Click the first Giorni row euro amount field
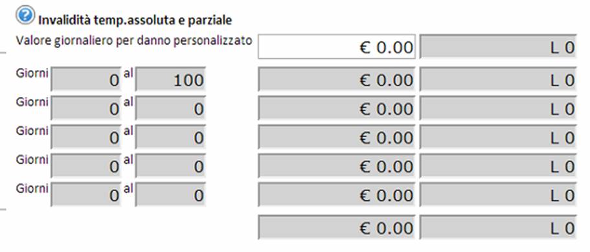Viewport: 590px width, 252px height. click(337, 80)
